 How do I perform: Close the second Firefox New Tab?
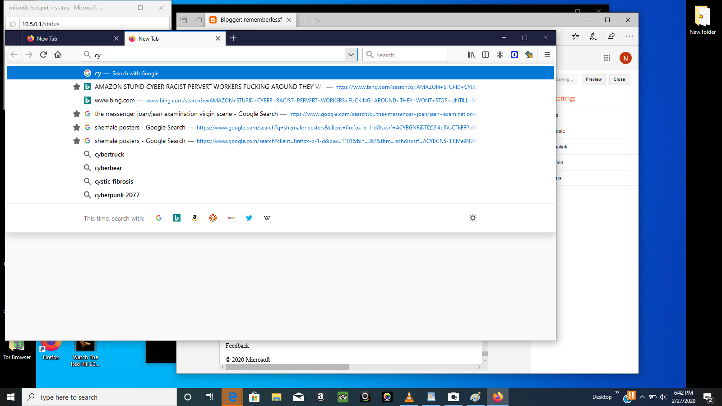218,38
